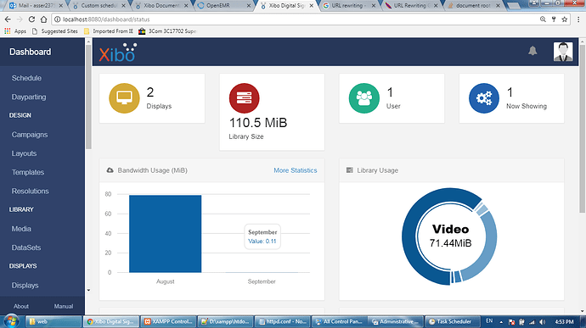Click the yellow Displays monitor icon
Screen dimensions: 586x328
124,98
